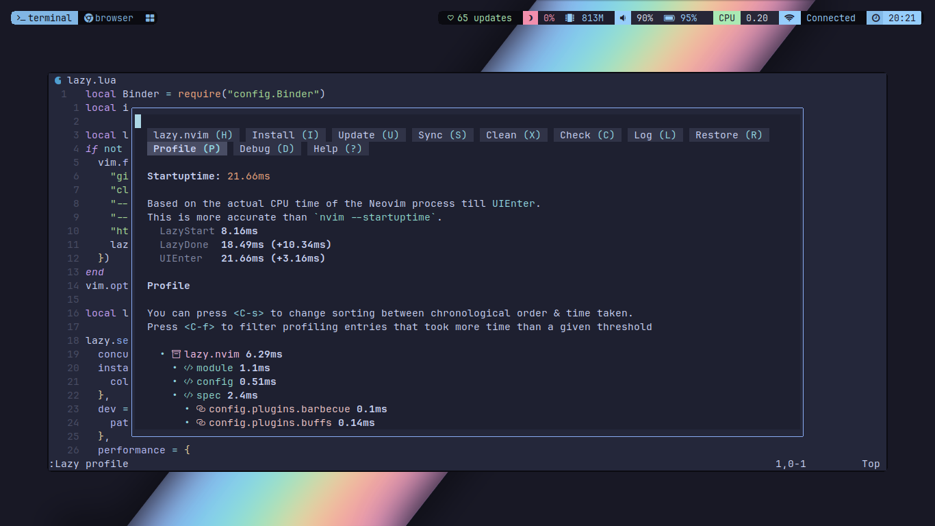This screenshot has height=526, width=935.
Task: Click the require("config.Binder") code line
Action: (205, 94)
